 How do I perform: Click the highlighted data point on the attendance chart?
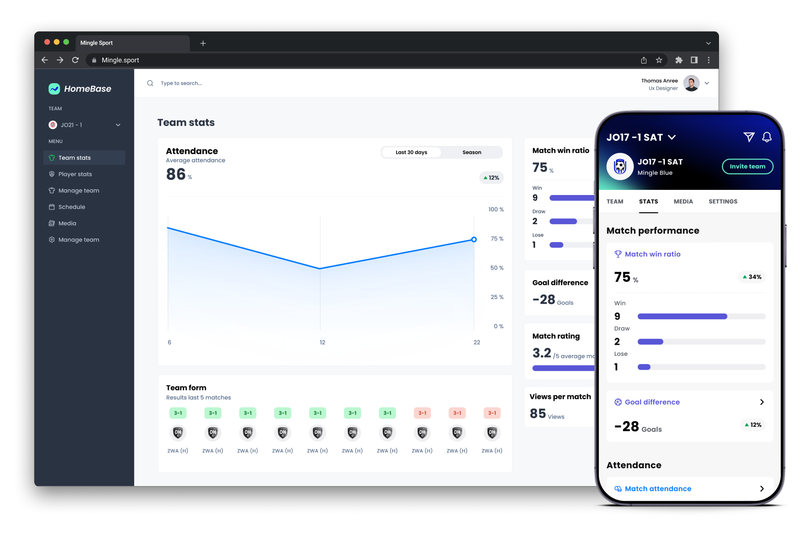pyautogui.click(x=474, y=240)
